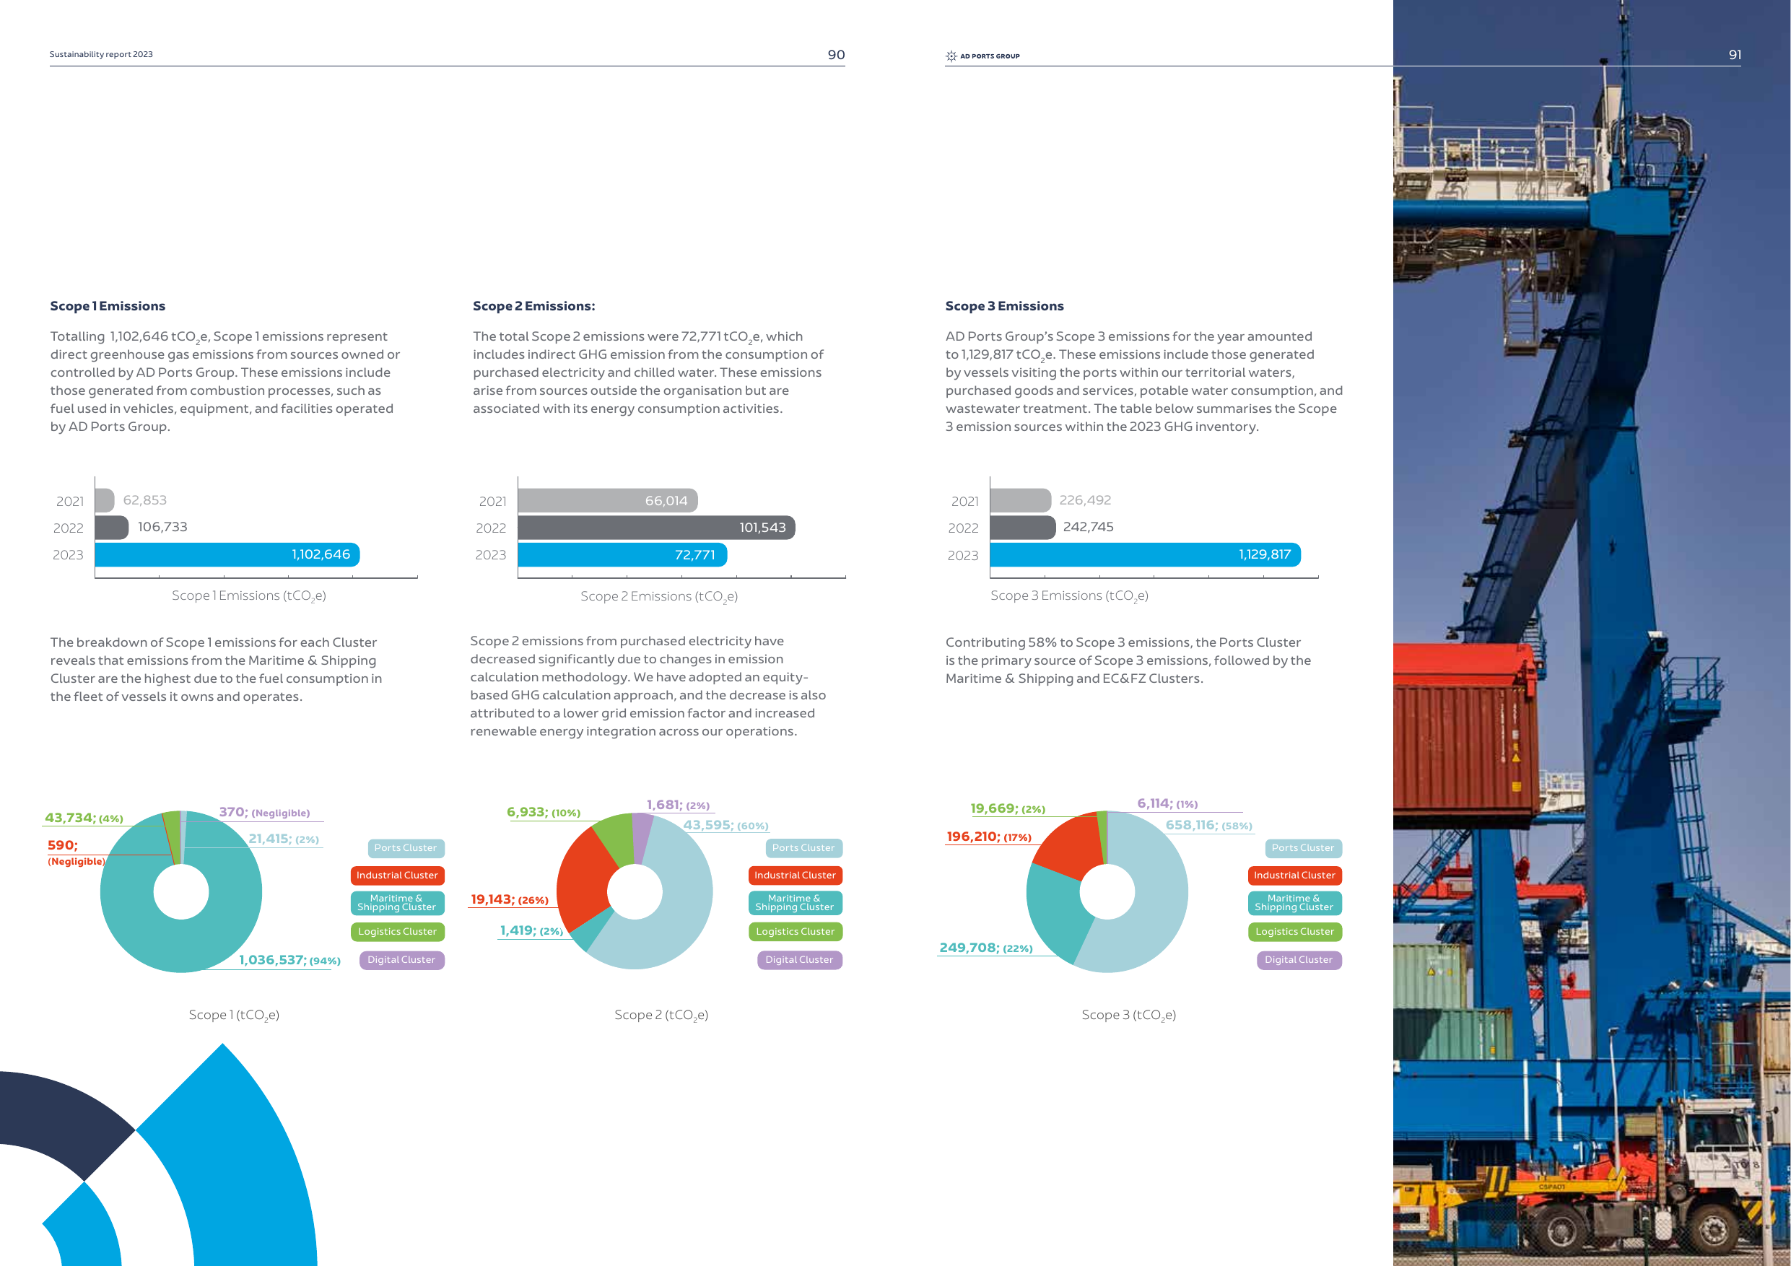Click Ports Cluster legend under Scope 1 pie

click(x=406, y=848)
